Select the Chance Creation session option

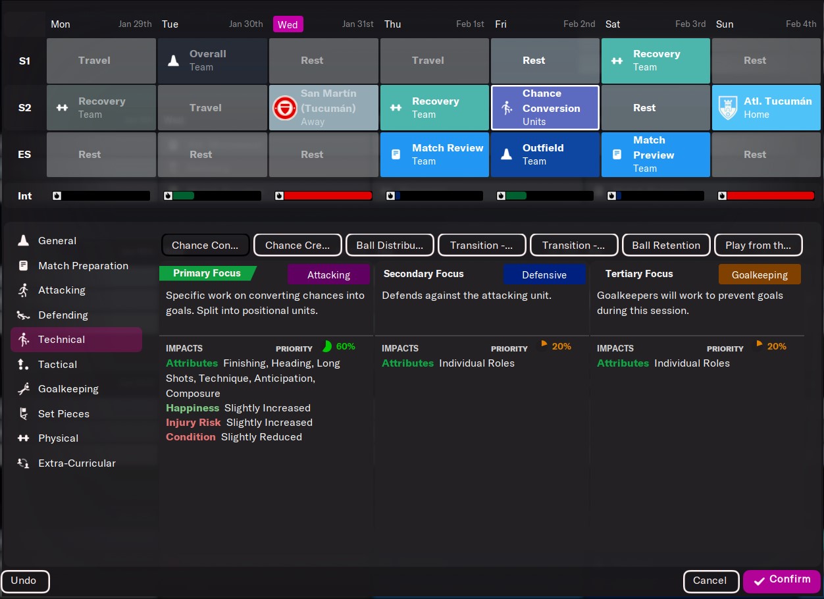pyautogui.click(x=297, y=246)
